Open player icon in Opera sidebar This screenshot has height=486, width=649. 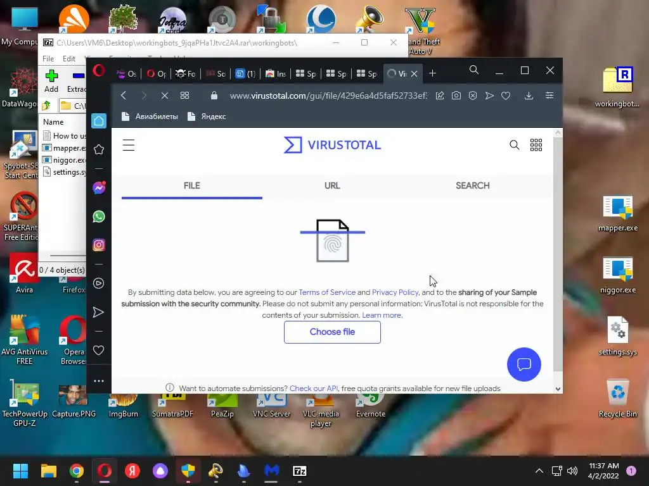98,283
